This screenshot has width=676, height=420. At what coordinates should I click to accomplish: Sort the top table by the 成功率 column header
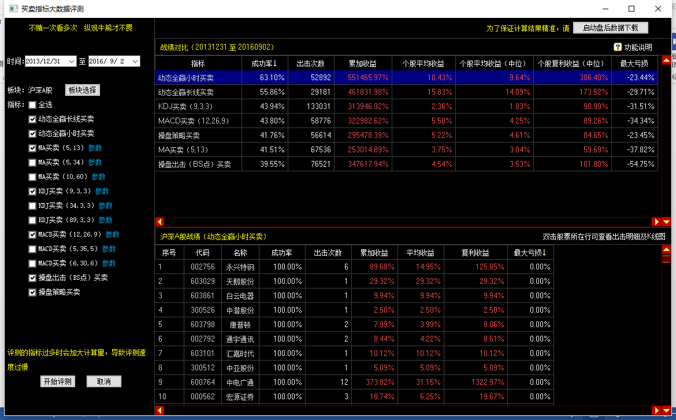265,63
